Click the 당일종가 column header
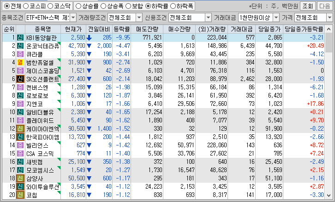 [x=269, y=29]
